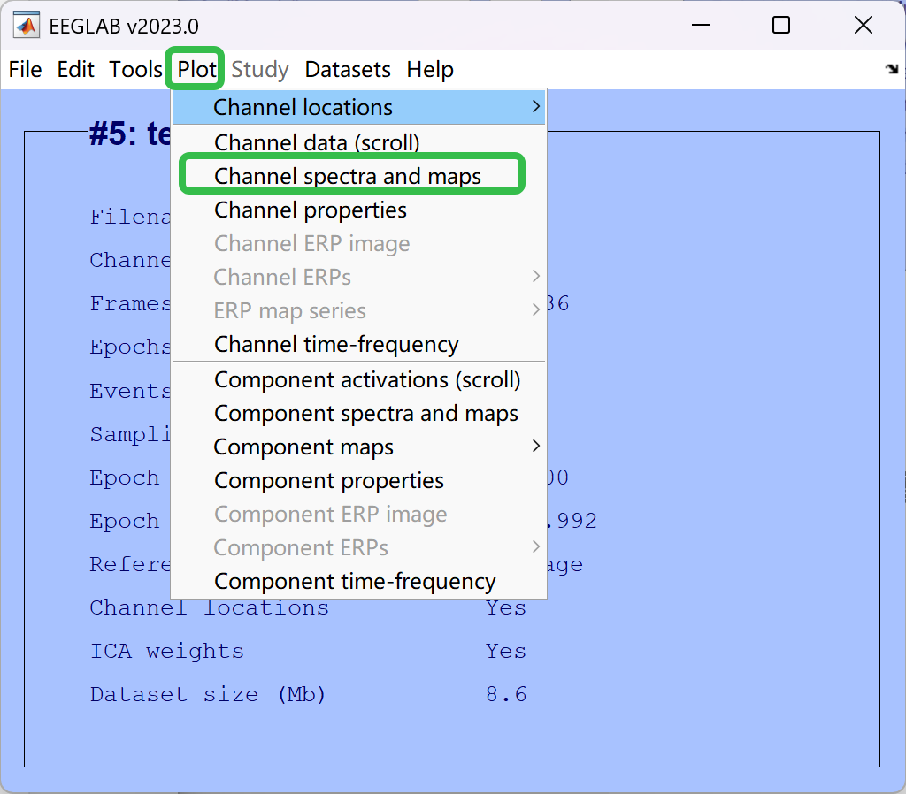Click the dataset size value '8.6'
Viewport: 906px width, 794px height.
tap(506, 694)
